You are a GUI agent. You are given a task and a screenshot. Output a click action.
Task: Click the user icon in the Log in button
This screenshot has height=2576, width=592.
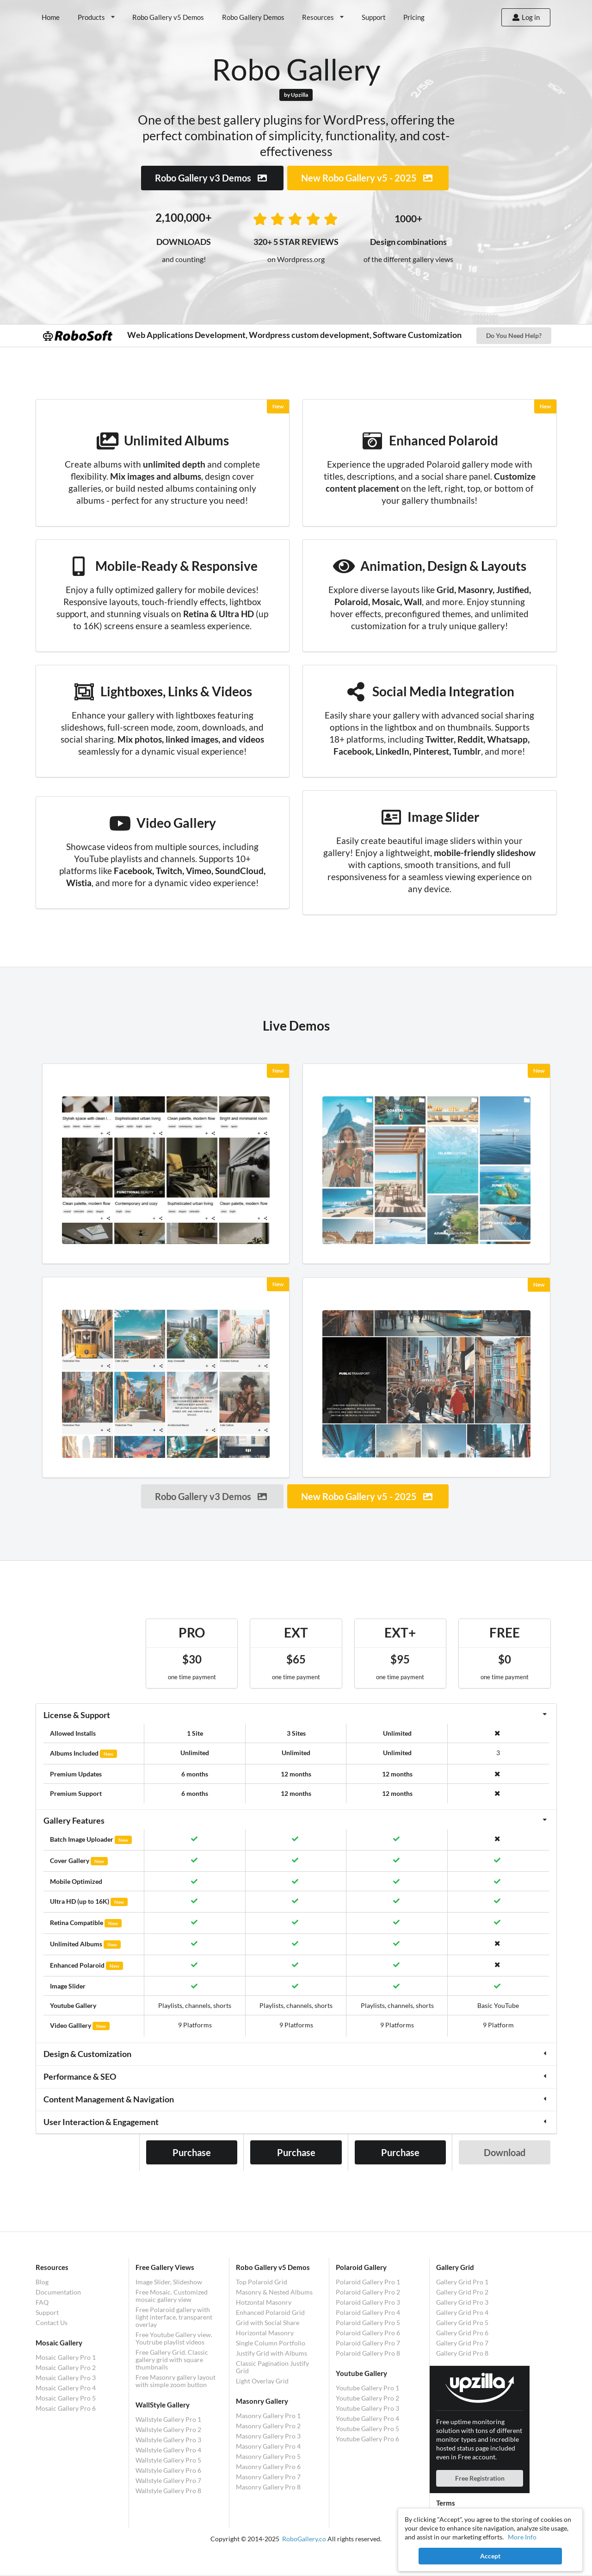(x=515, y=17)
